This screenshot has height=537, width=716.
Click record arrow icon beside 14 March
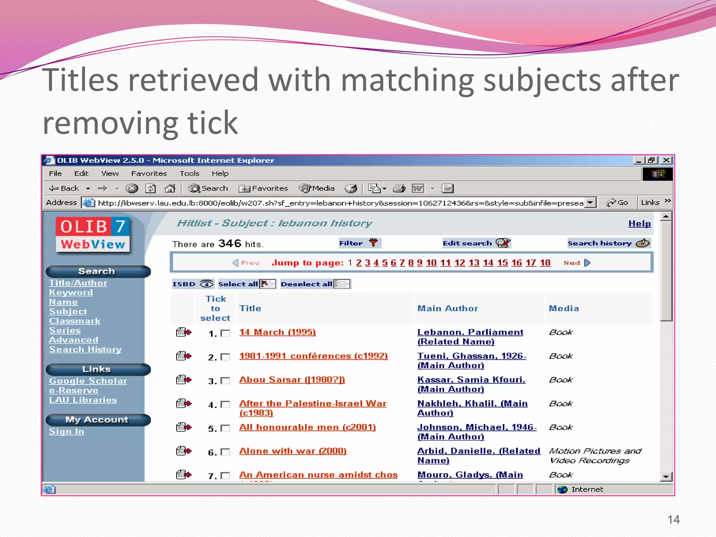click(x=184, y=332)
